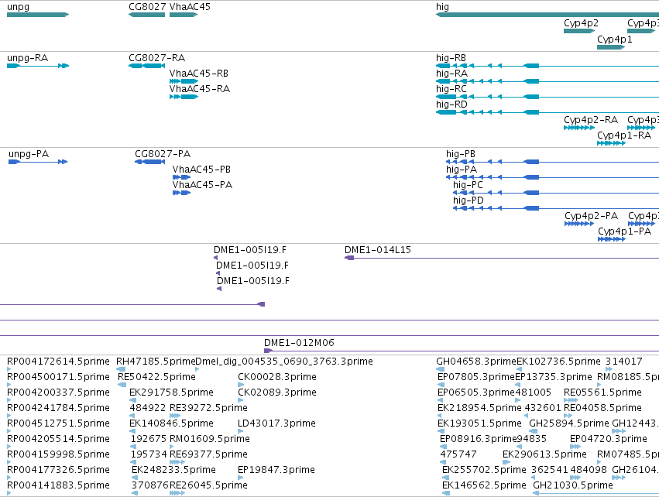Click the VhaAC45-PA protein label
The height and width of the screenshot is (497, 659).
[202, 185]
